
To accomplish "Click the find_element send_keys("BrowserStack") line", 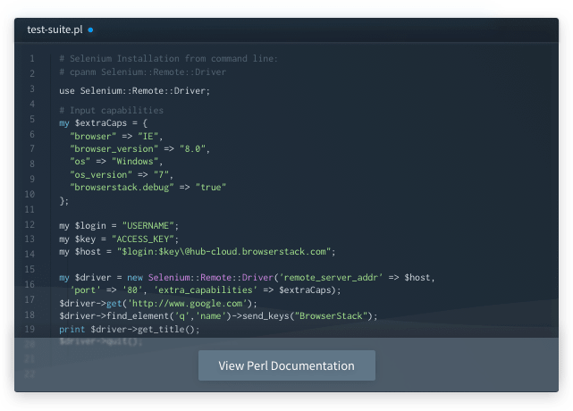I will (218, 316).
